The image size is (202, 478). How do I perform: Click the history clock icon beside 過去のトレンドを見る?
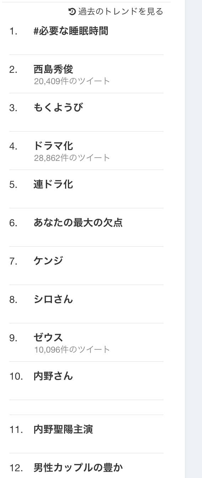pos(72,12)
